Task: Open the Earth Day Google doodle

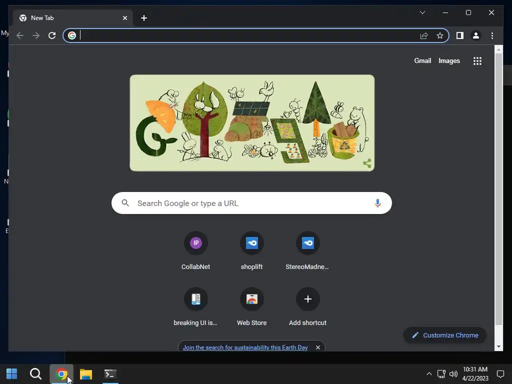Action: pyautogui.click(x=252, y=123)
